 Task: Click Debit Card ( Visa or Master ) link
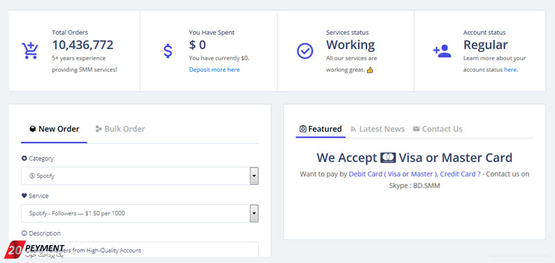[x=393, y=174]
